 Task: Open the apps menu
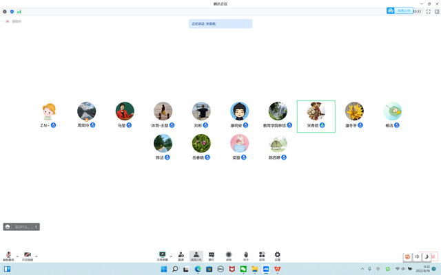click(262, 255)
